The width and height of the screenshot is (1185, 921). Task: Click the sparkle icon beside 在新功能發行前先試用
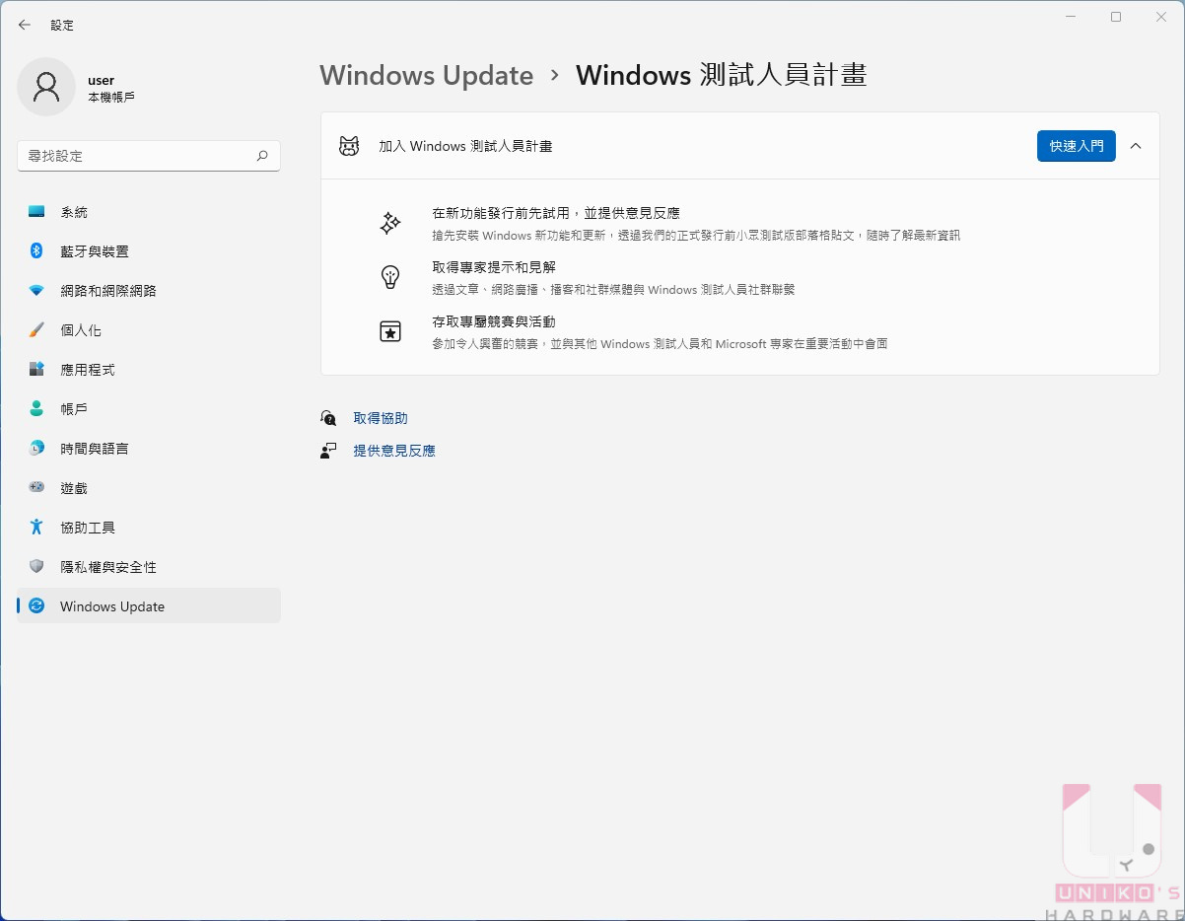pyautogui.click(x=390, y=224)
